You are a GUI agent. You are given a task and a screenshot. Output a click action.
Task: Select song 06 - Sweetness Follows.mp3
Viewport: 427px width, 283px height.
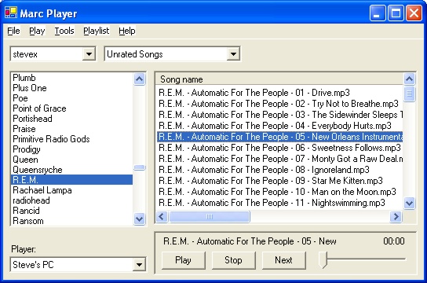pos(279,148)
